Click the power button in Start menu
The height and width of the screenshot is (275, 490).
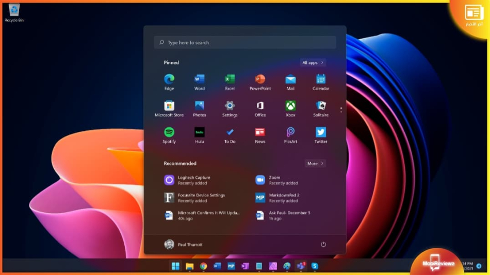click(323, 245)
